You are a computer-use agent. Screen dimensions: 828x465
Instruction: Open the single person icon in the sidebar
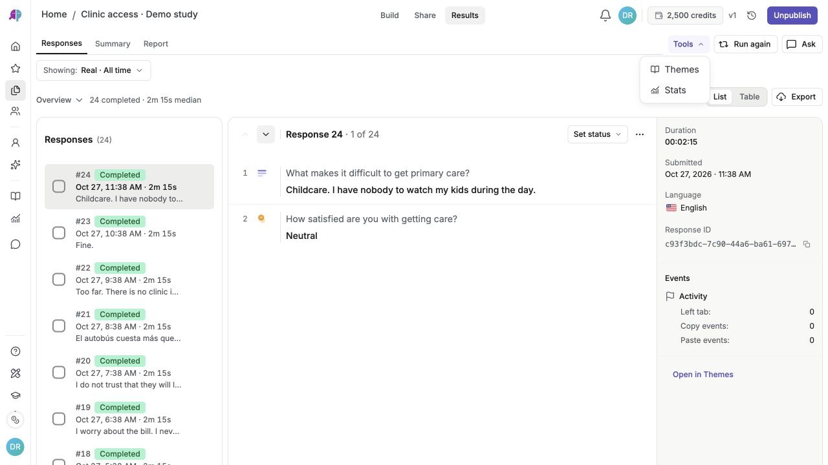click(x=16, y=143)
